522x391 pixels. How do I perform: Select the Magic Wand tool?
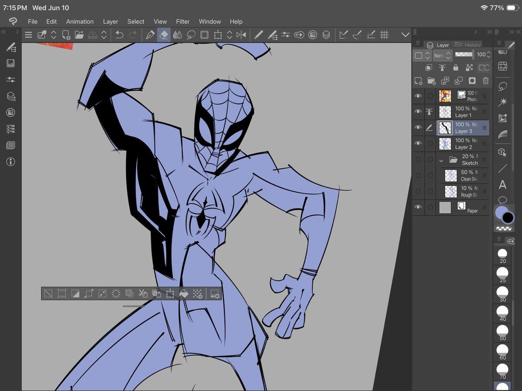coord(502,102)
